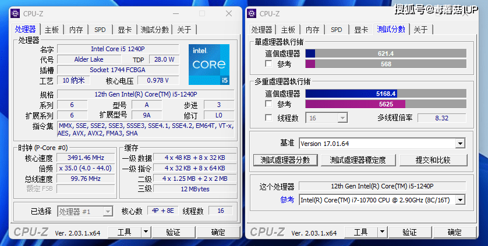This screenshot has width=488, height=246.
Task: Click the 修订 value L0
Action: pos(219,115)
